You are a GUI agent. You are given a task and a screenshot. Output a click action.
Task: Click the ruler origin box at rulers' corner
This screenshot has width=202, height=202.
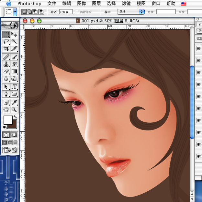point(22,27)
